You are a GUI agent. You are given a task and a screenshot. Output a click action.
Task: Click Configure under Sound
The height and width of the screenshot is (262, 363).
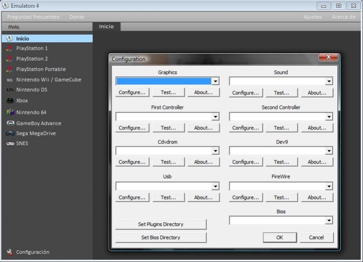[x=245, y=93]
